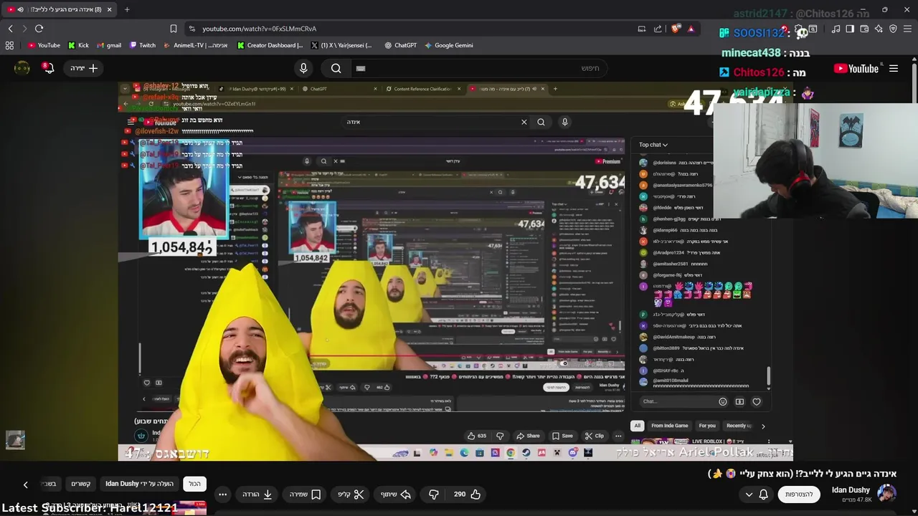Reload the current YouTube page
This screenshot has width=918, height=516.
(x=39, y=29)
